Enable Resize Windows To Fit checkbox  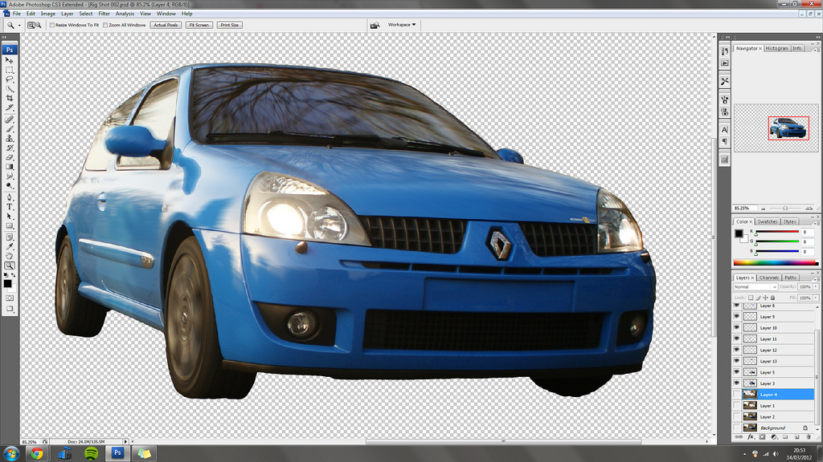52,25
